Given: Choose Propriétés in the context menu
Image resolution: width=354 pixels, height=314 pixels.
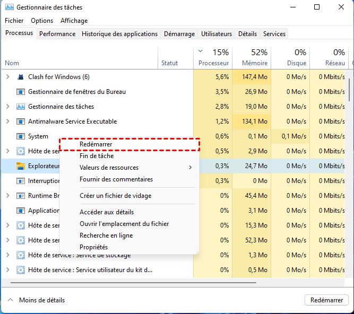Looking at the screenshot, I should pyautogui.click(x=129, y=247).
